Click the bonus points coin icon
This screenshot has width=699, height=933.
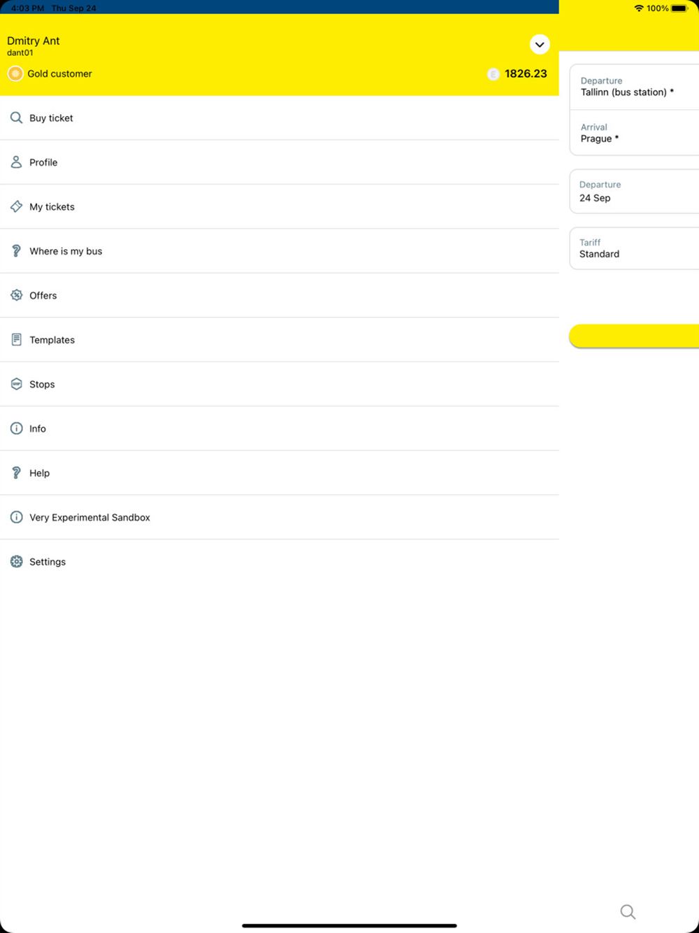coord(493,74)
